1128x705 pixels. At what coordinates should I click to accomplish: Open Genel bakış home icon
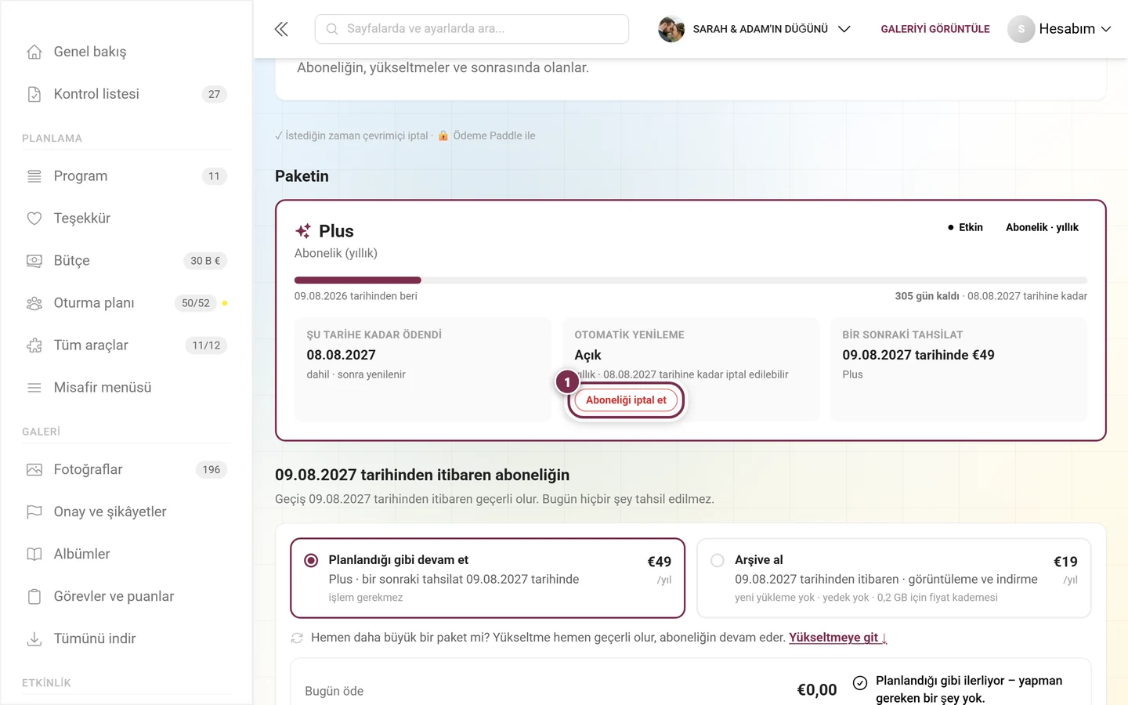[34, 52]
